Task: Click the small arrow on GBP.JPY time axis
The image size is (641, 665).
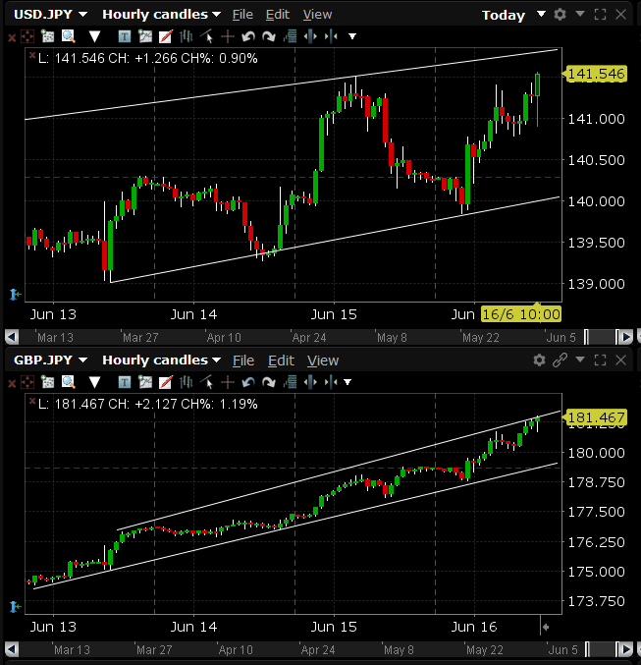Action: pos(546,627)
